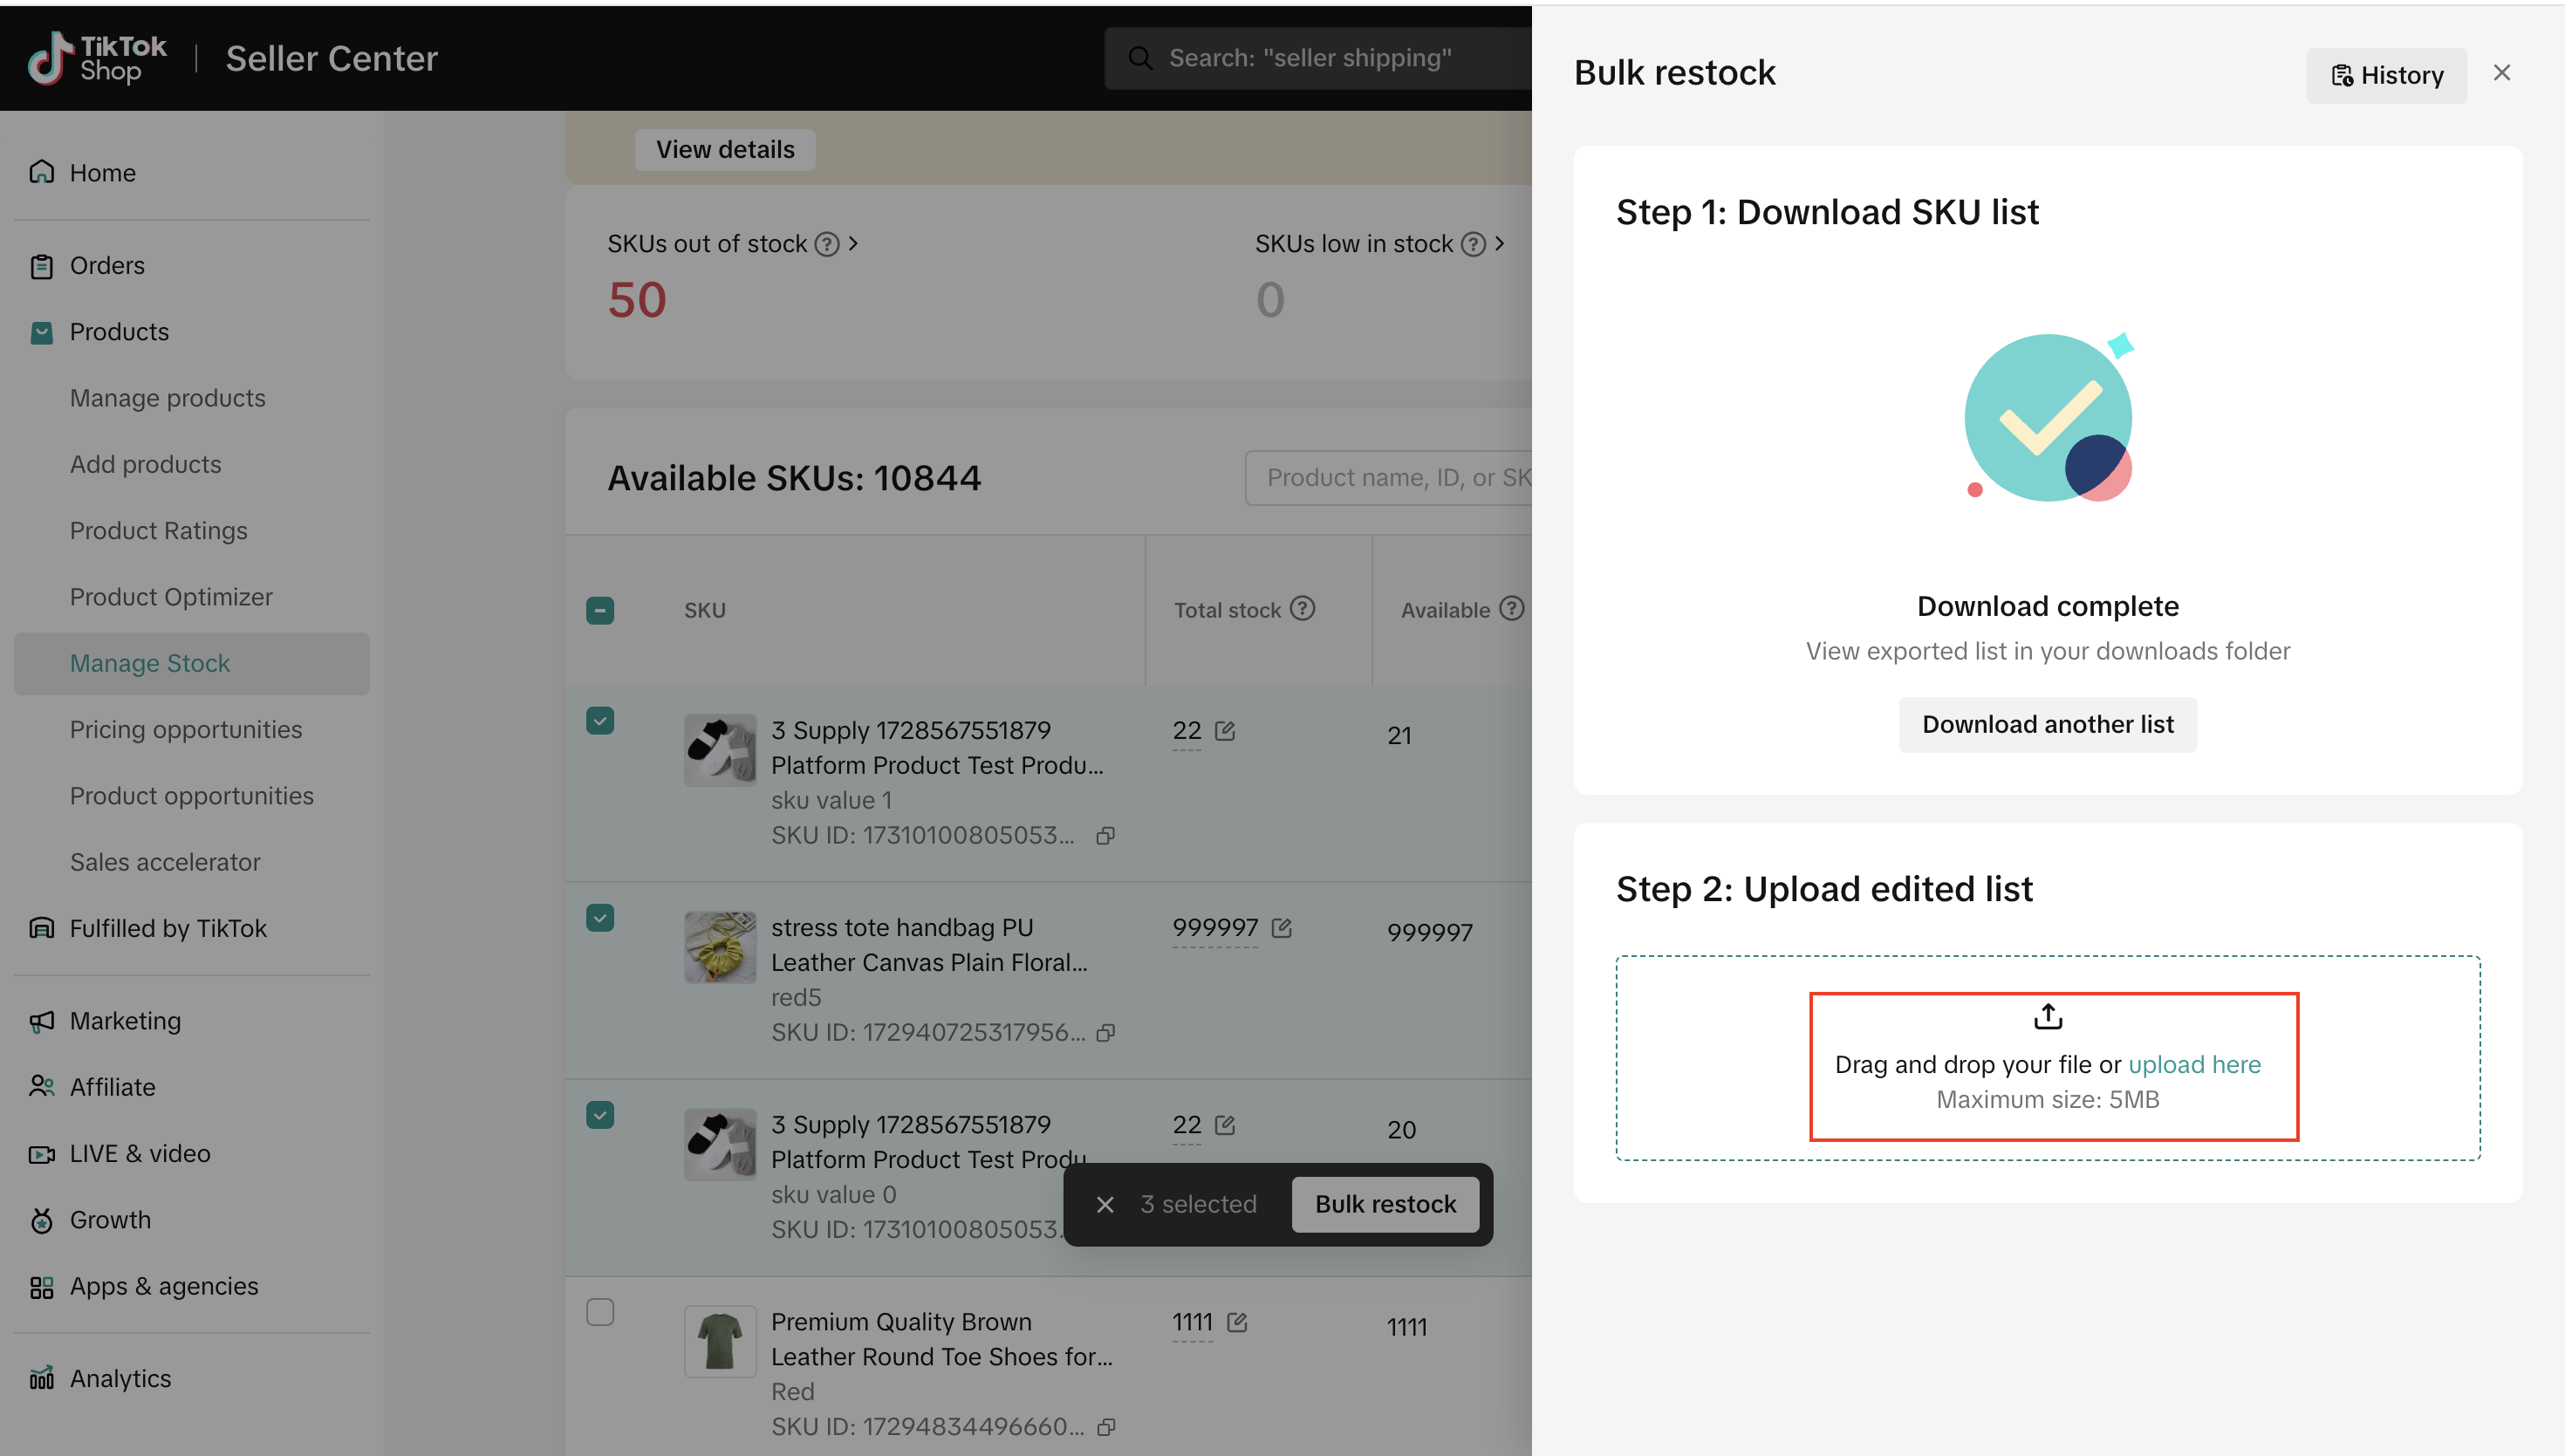Click help icon next to SKUs out of stock
Image resolution: width=2565 pixels, height=1456 pixels.
tap(826, 244)
